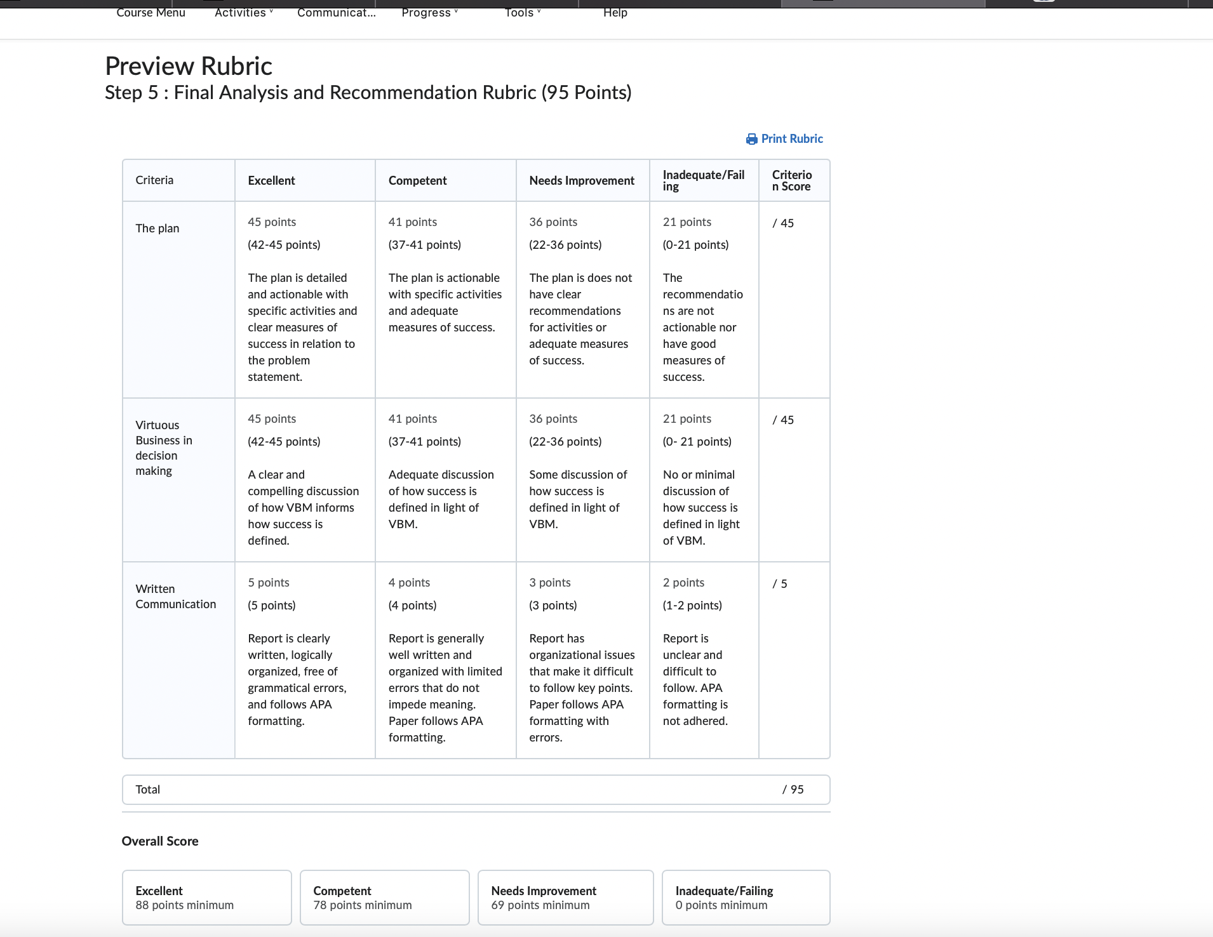Click Needs Improvement cell for The plan
Screen dimensions: 1213x937
(583, 300)
